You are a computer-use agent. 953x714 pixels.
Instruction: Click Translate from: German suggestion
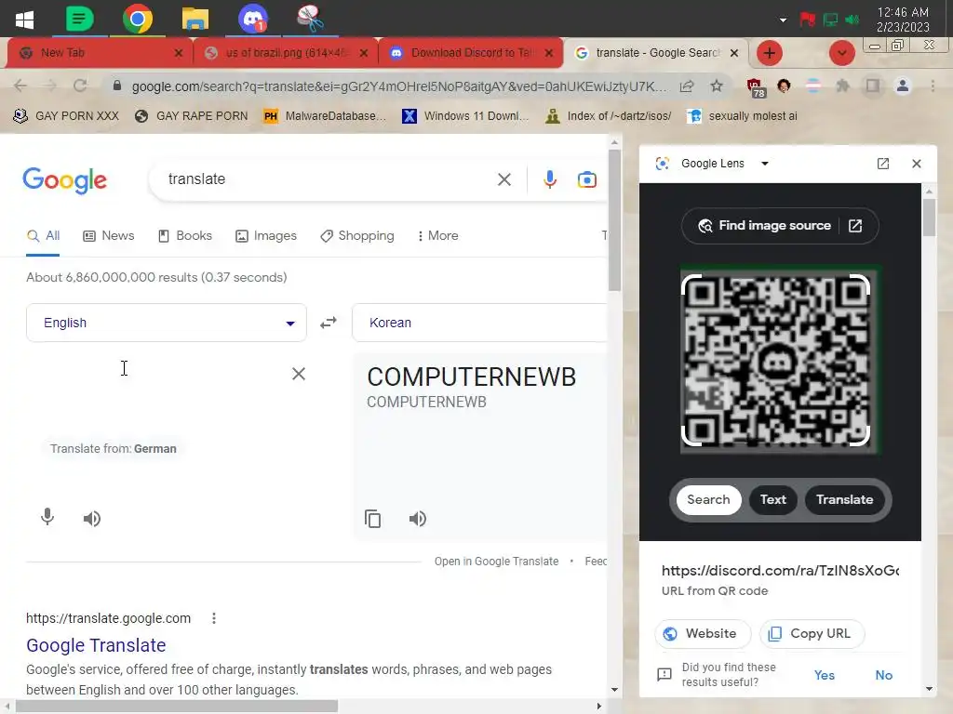[x=113, y=449]
